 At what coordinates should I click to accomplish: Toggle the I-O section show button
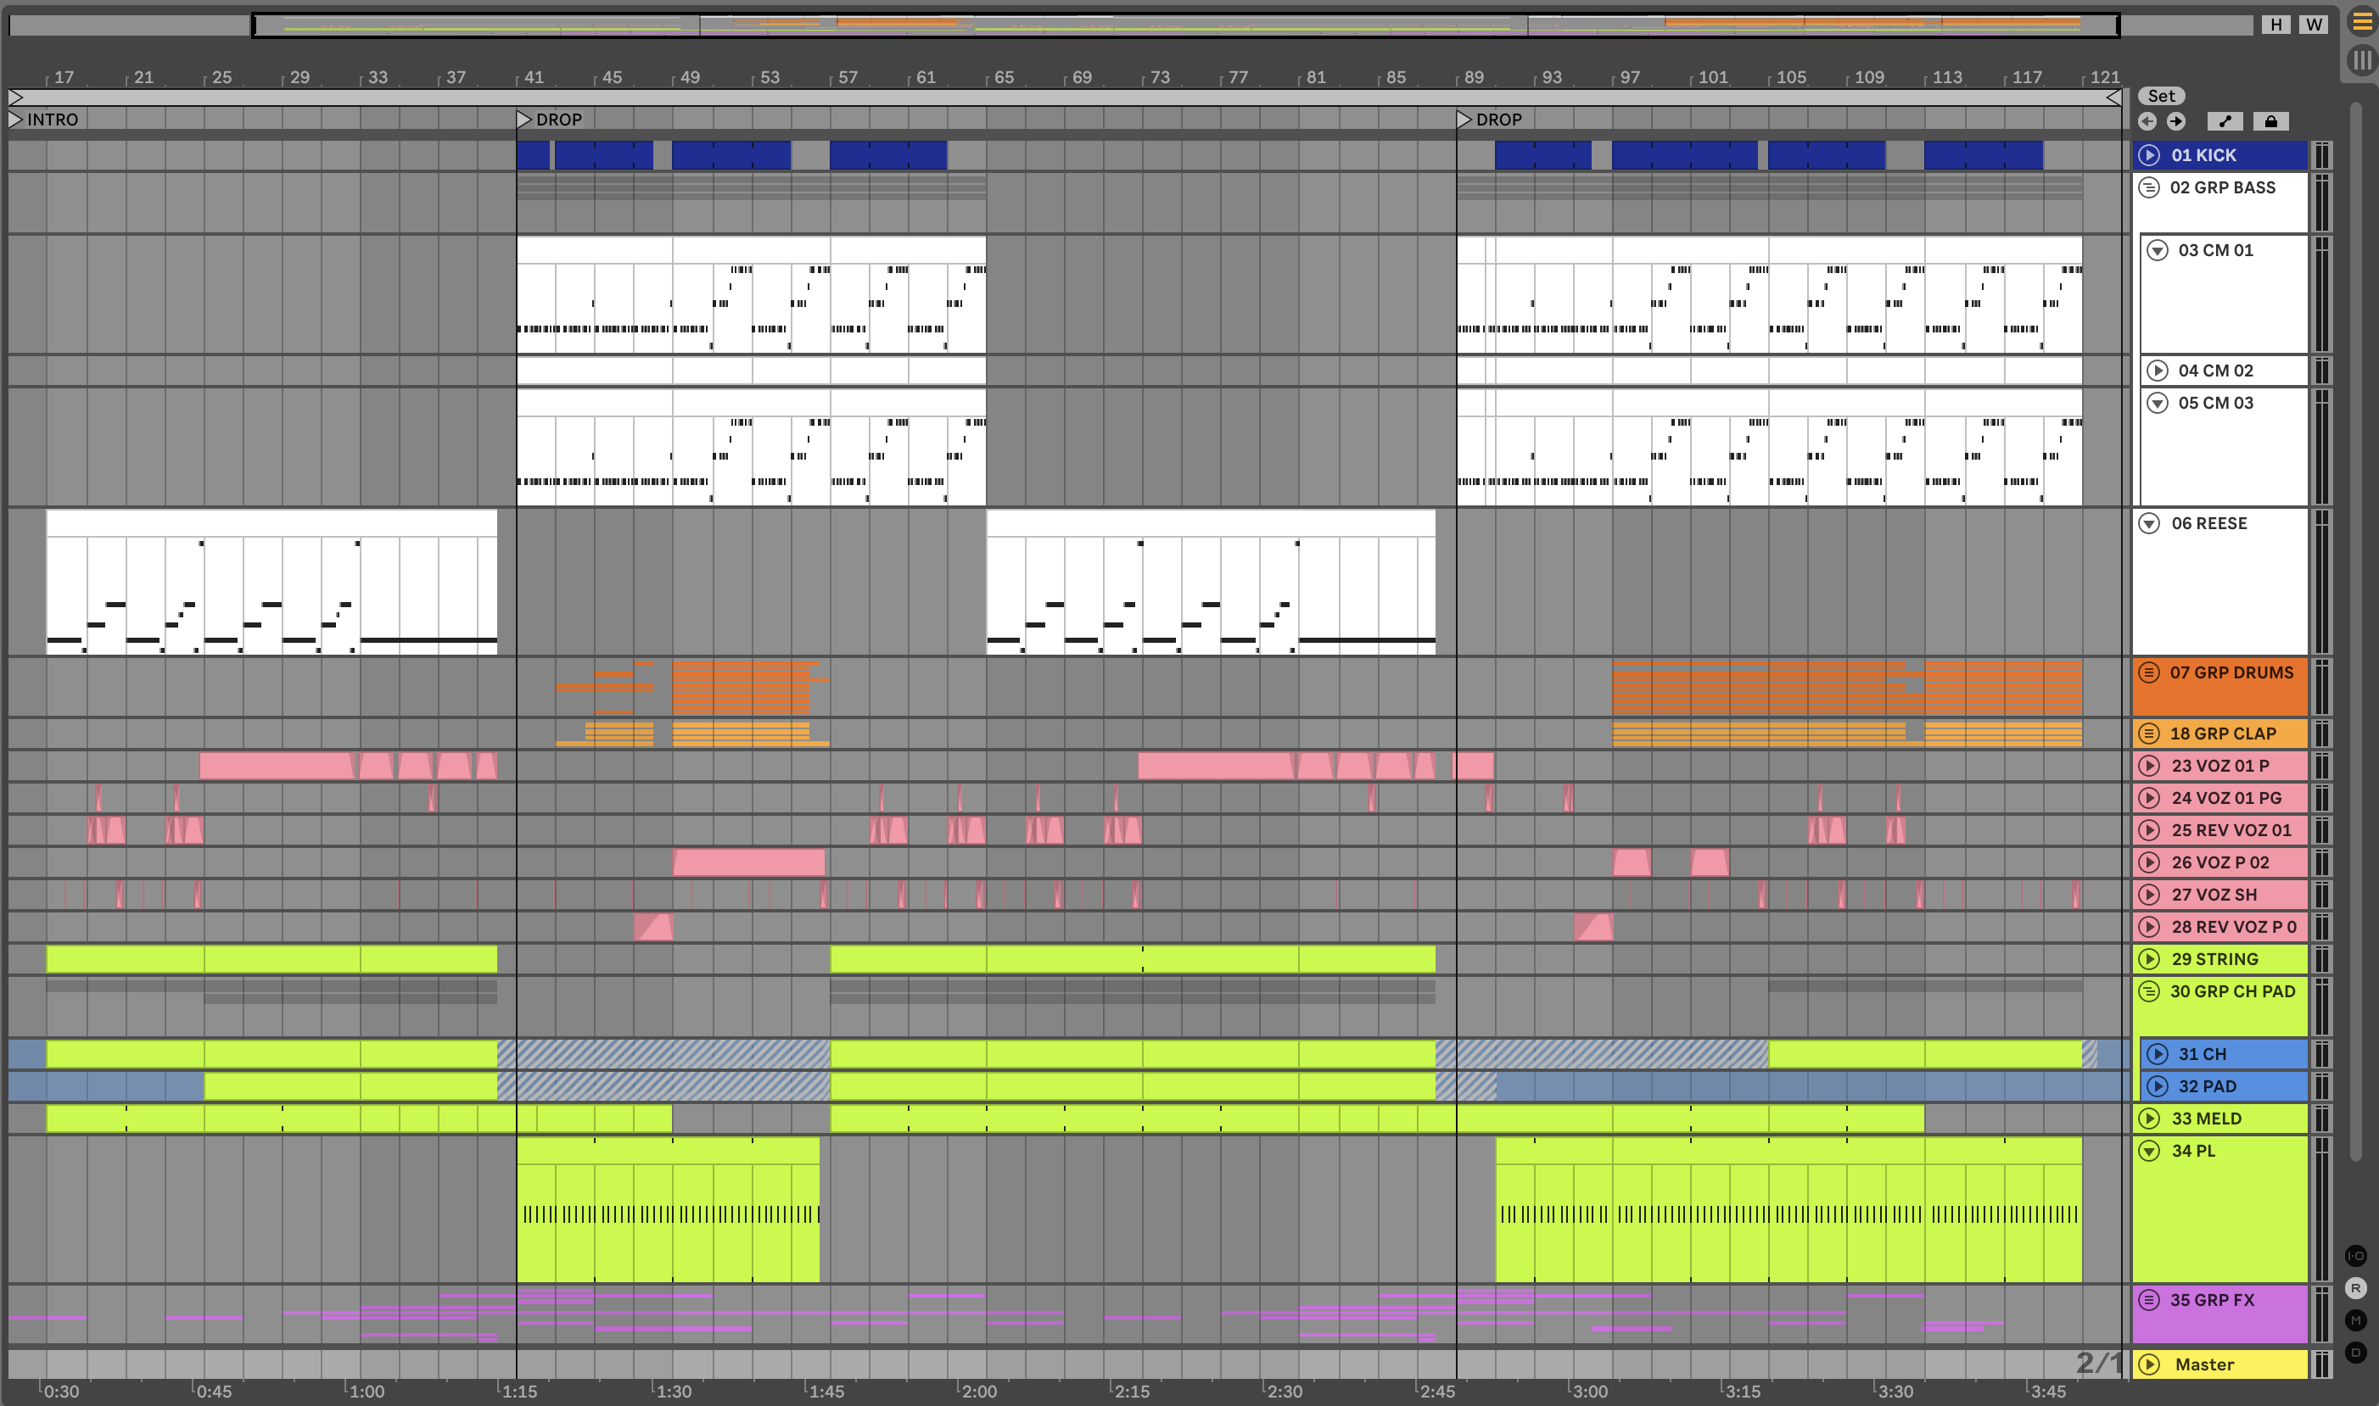[2355, 1256]
